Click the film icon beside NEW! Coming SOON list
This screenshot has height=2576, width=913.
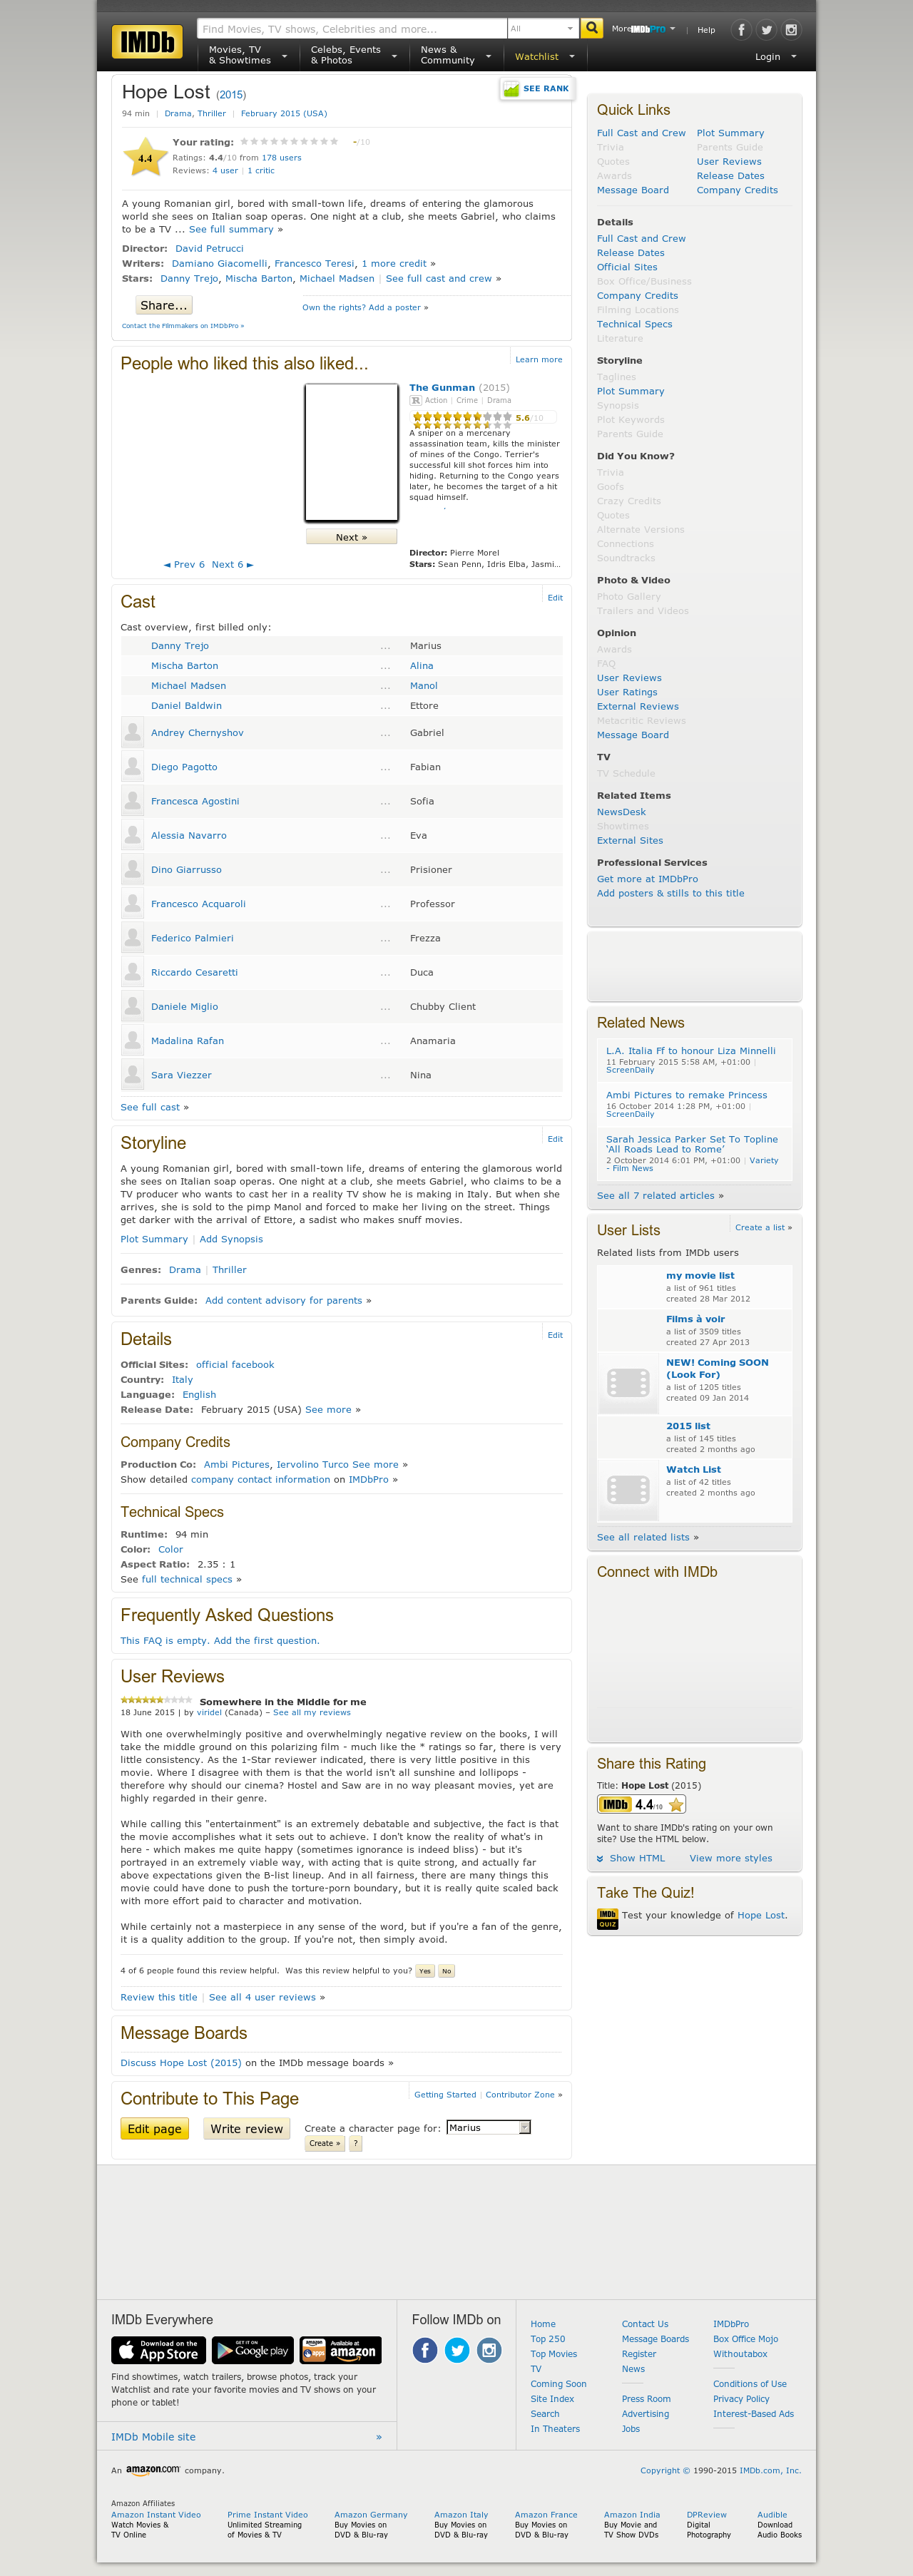pos(629,1383)
